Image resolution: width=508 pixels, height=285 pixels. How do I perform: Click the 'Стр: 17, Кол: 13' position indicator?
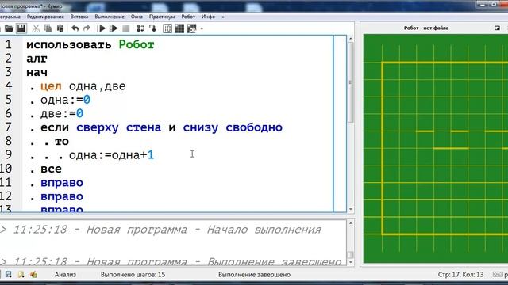tap(460, 275)
